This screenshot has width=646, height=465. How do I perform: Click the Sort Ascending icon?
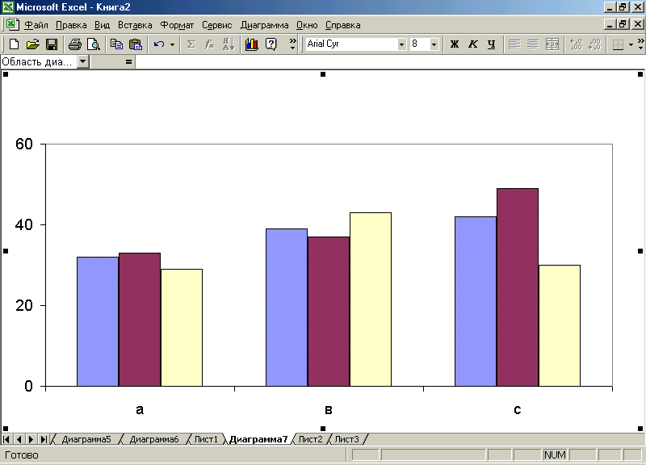click(229, 44)
